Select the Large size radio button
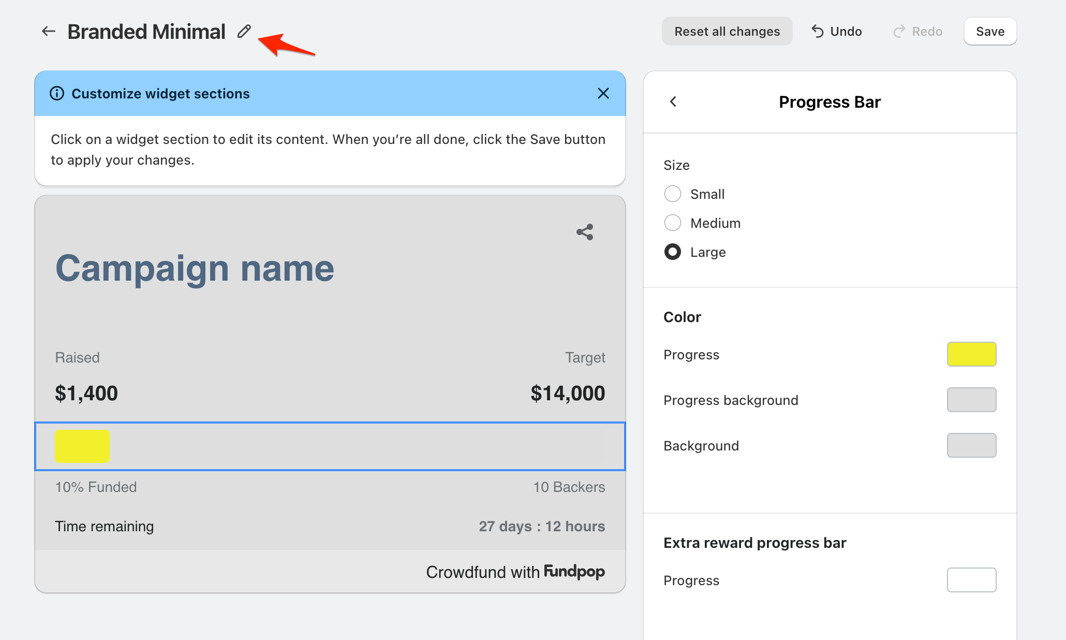This screenshot has width=1066, height=640. pyautogui.click(x=673, y=252)
